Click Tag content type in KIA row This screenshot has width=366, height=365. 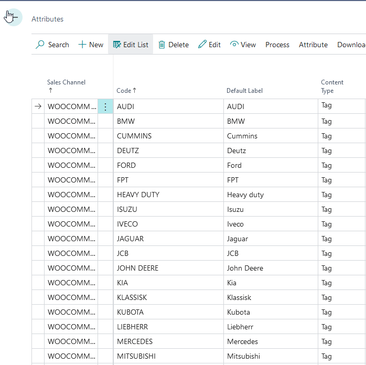pyautogui.click(x=341, y=283)
